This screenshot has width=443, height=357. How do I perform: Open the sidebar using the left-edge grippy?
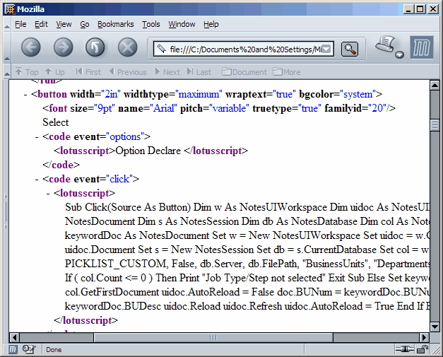(x=6, y=211)
